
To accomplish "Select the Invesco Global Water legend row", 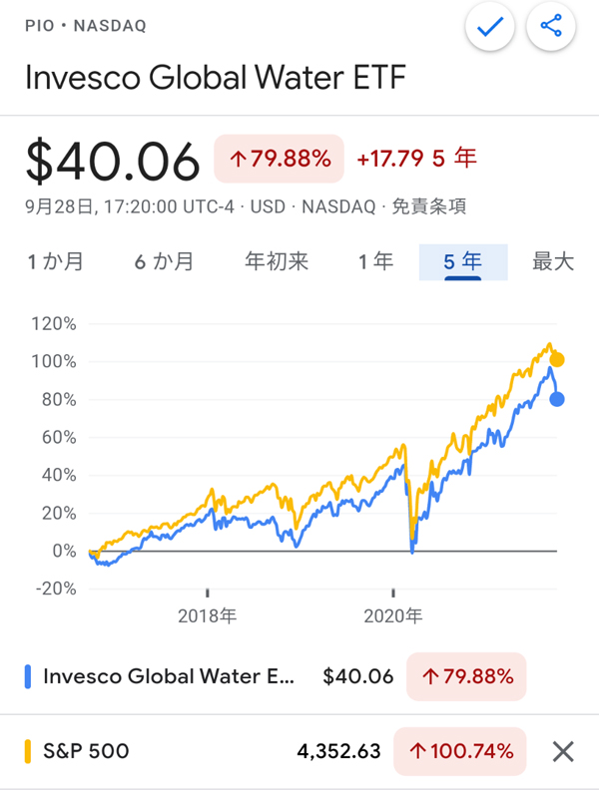I will click(x=170, y=676).
